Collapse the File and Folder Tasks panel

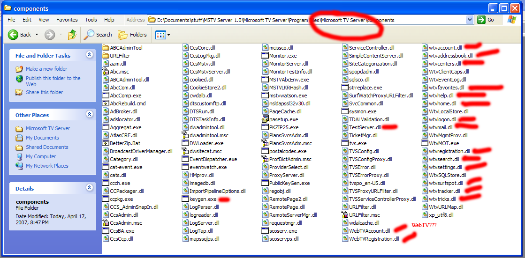[90, 55]
